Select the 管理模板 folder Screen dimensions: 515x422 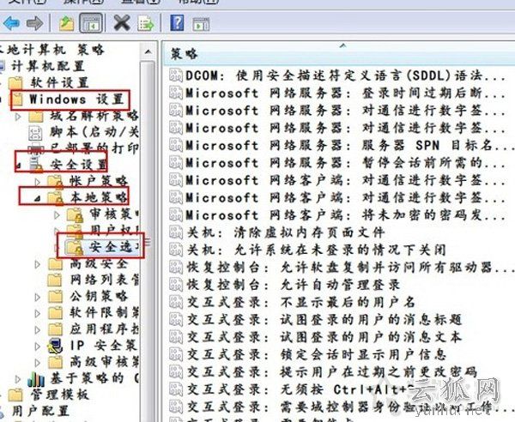[59, 395]
